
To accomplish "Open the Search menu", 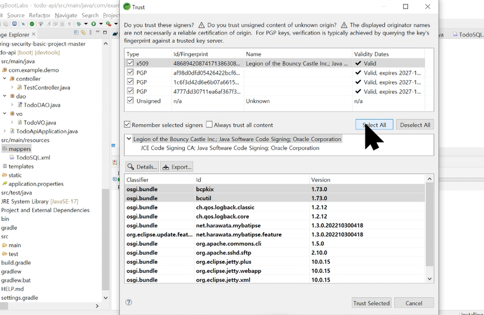I will click(90, 15).
